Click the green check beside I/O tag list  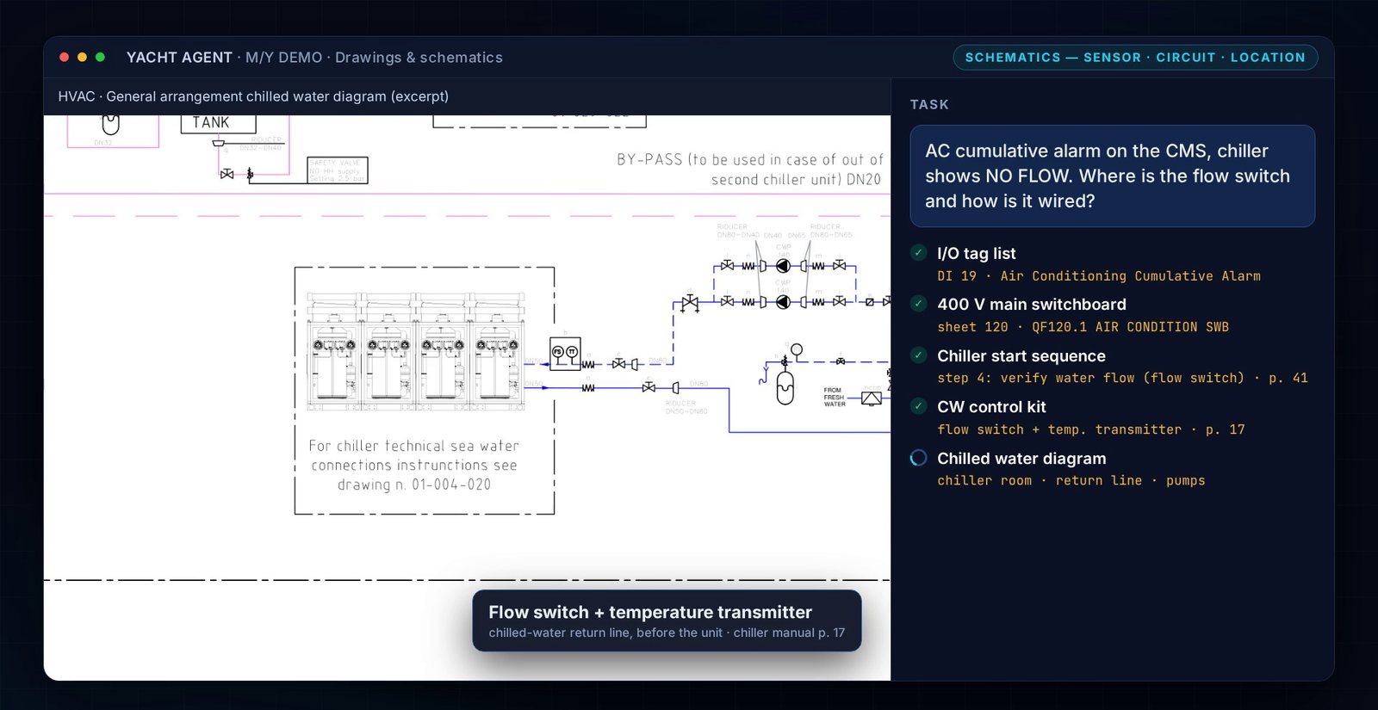tap(919, 253)
